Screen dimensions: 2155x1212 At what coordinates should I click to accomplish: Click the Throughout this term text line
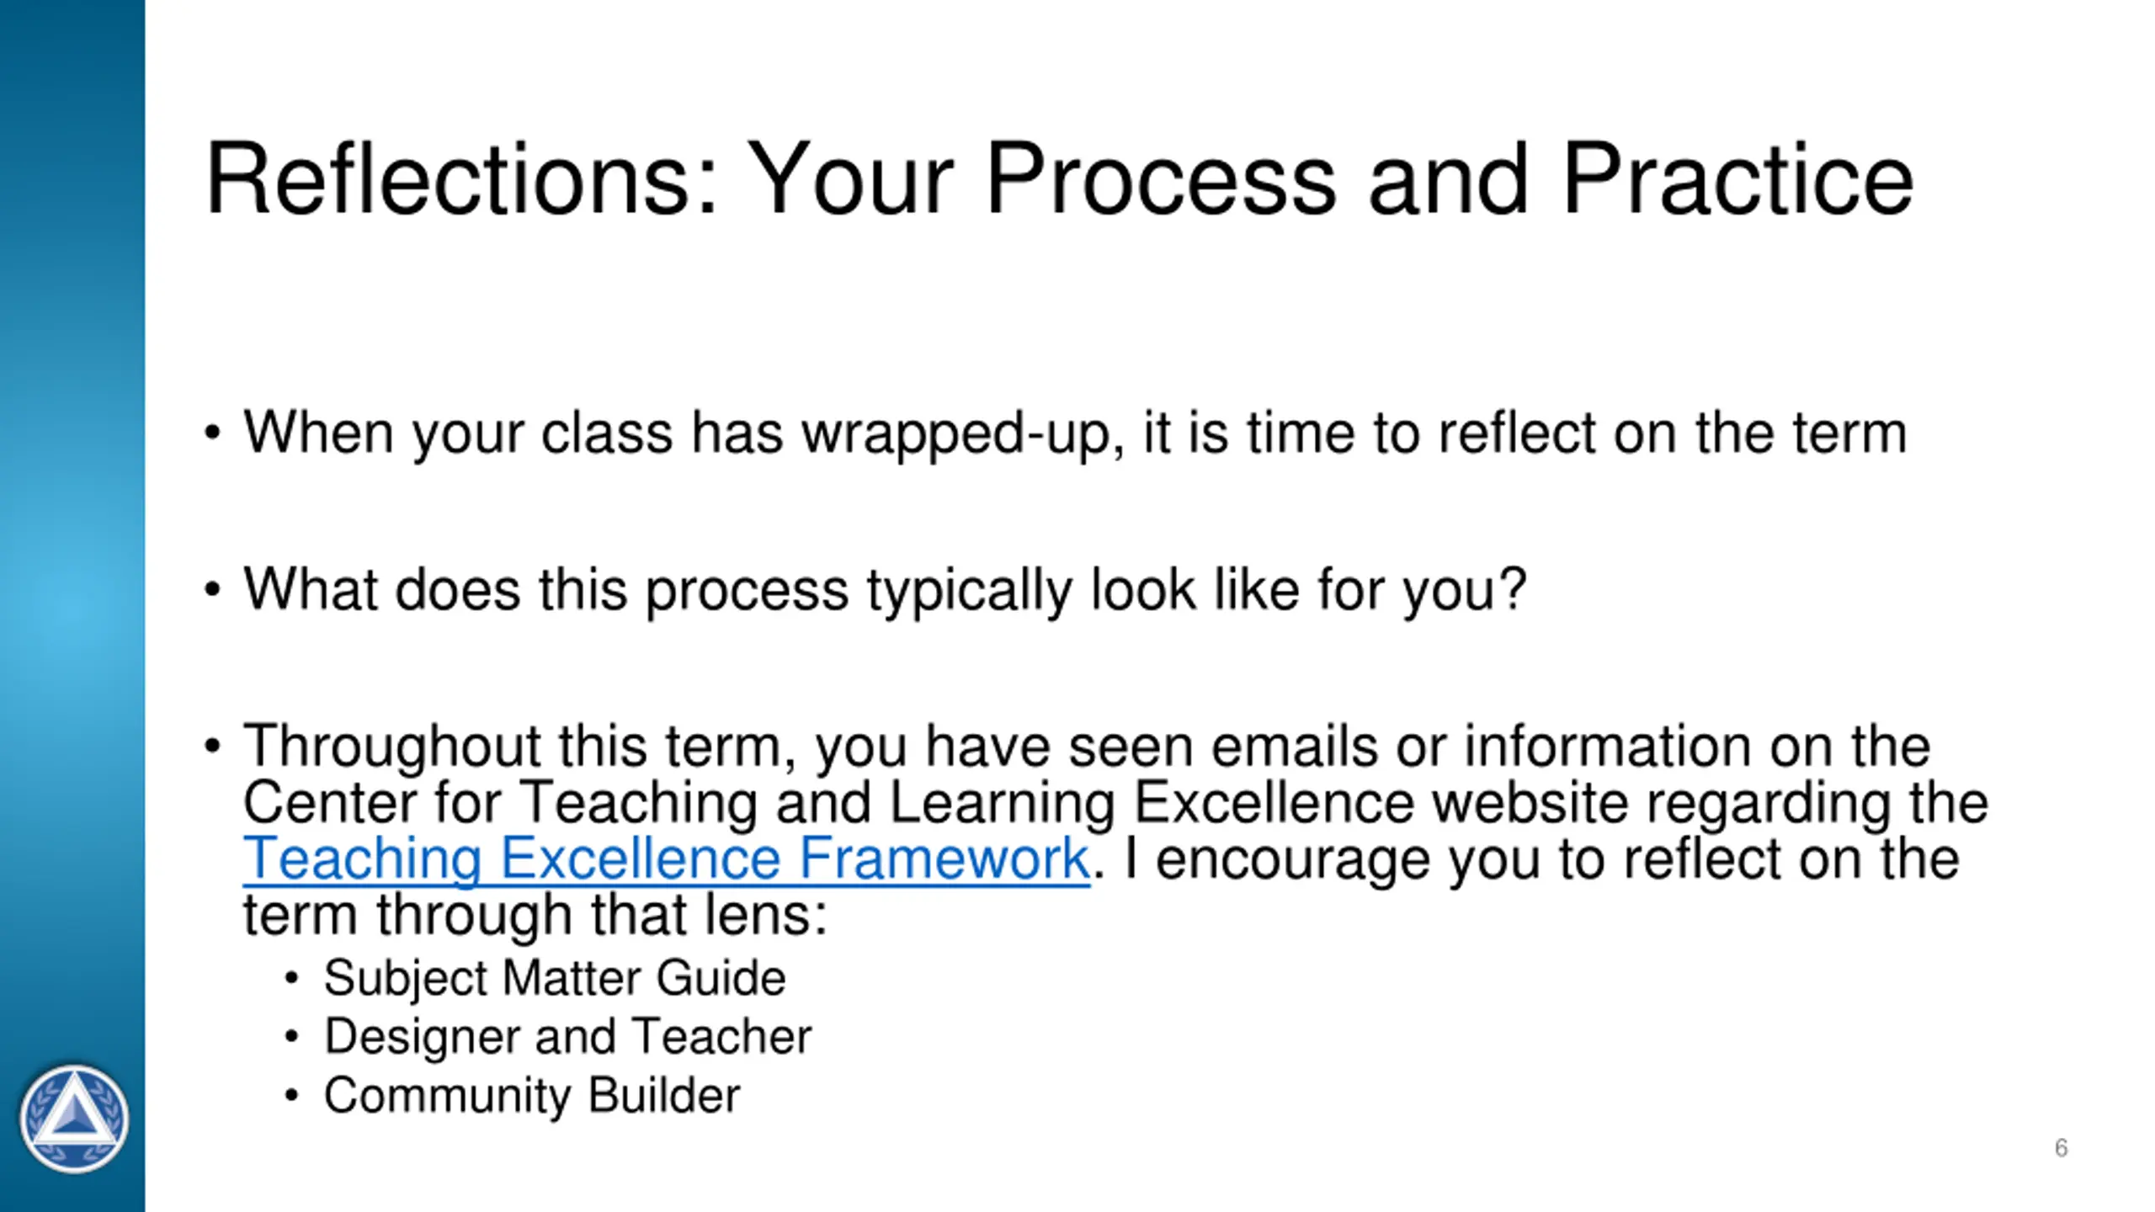[1087, 747]
